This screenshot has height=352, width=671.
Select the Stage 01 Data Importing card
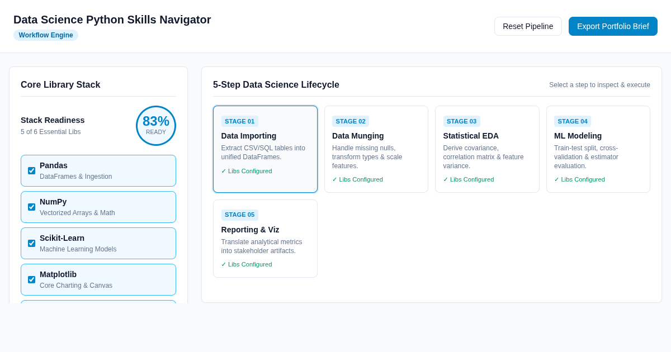(265, 149)
